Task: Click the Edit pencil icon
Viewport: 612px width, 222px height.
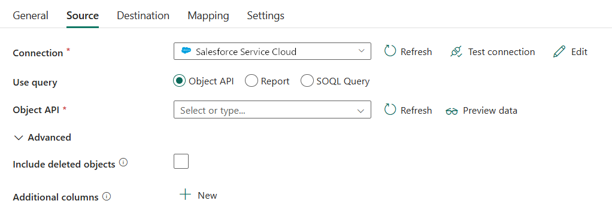Action: (559, 52)
